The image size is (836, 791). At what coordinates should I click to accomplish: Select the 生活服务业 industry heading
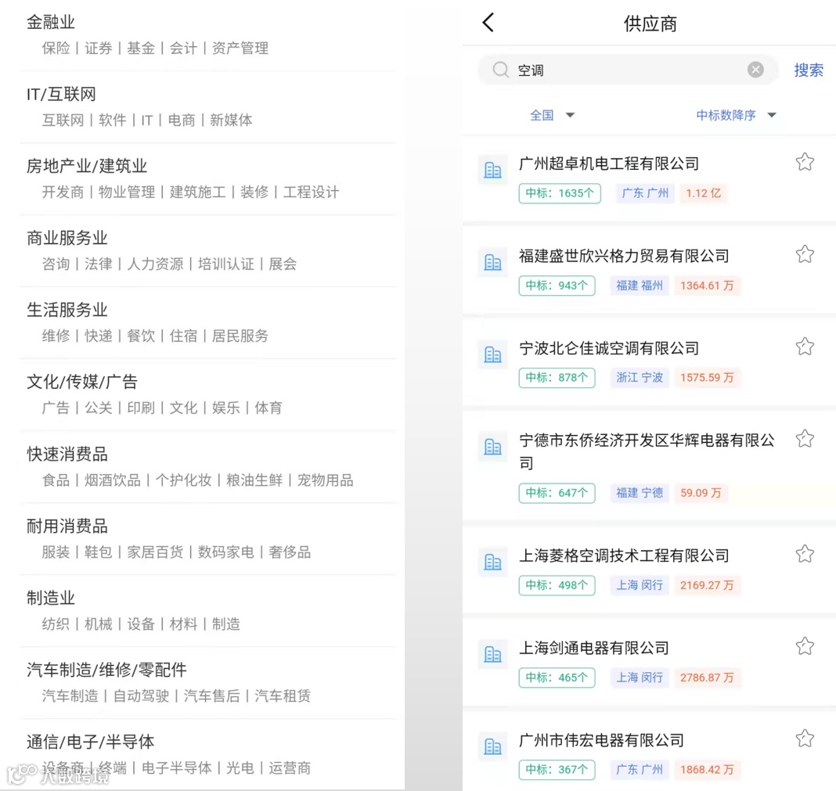click(x=67, y=310)
